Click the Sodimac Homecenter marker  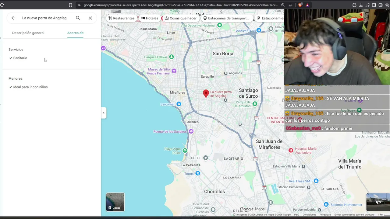pyautogui.click(x=326, y=204)
